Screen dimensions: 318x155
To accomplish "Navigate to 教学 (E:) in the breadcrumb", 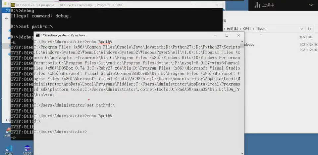I will [233, 29].
